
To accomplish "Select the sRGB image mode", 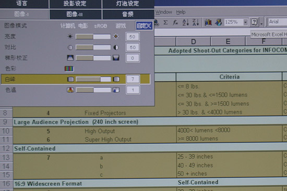I will tap(101, 26).
